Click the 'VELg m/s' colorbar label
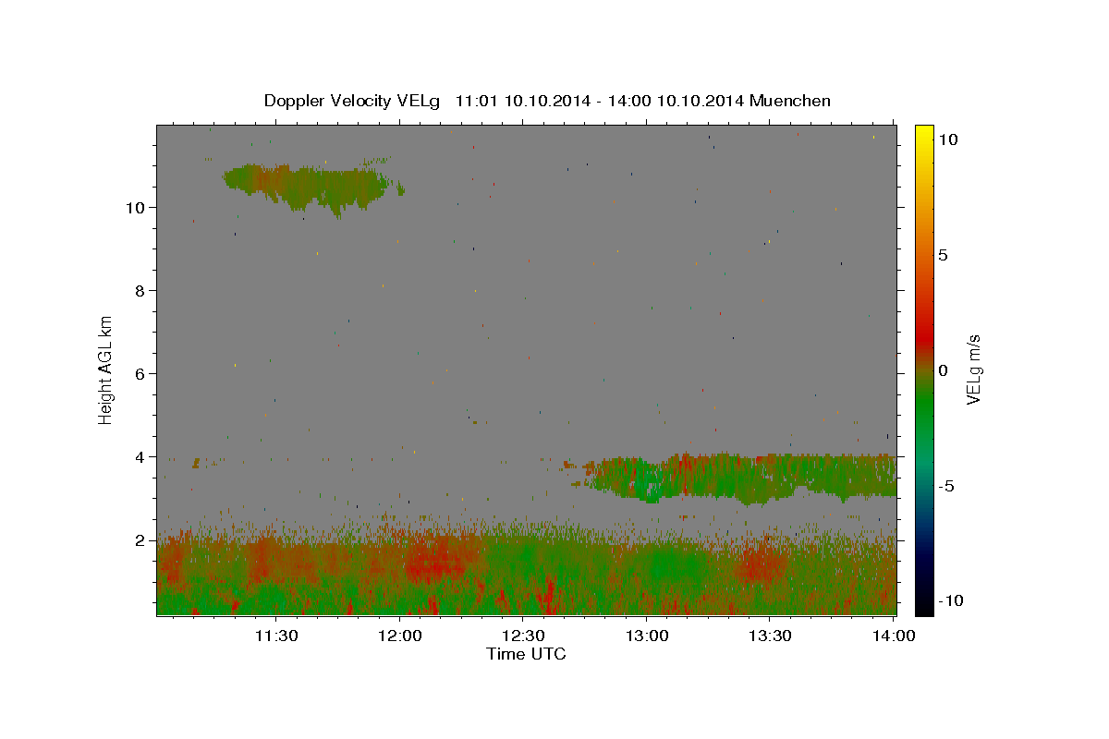Viewport: 1109px width, 739px height. click(974, 370)
